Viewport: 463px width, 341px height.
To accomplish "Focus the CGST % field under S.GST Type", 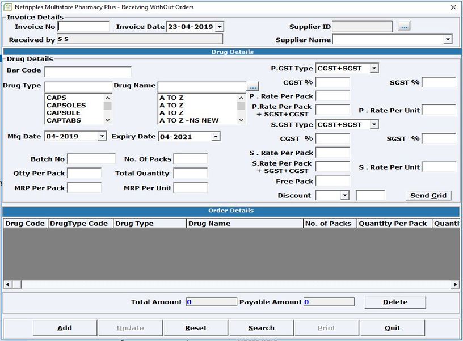I will [332, 138].
